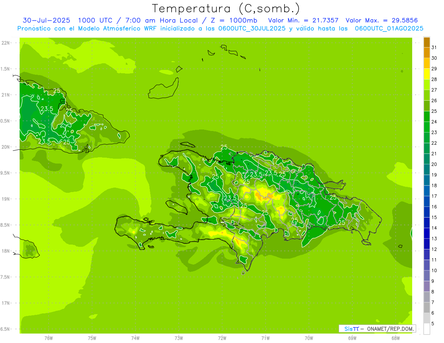The height and width of the screenshot is (343, 444).
Task: Click the '31' color scale label
Action: (x=434, y=47)
